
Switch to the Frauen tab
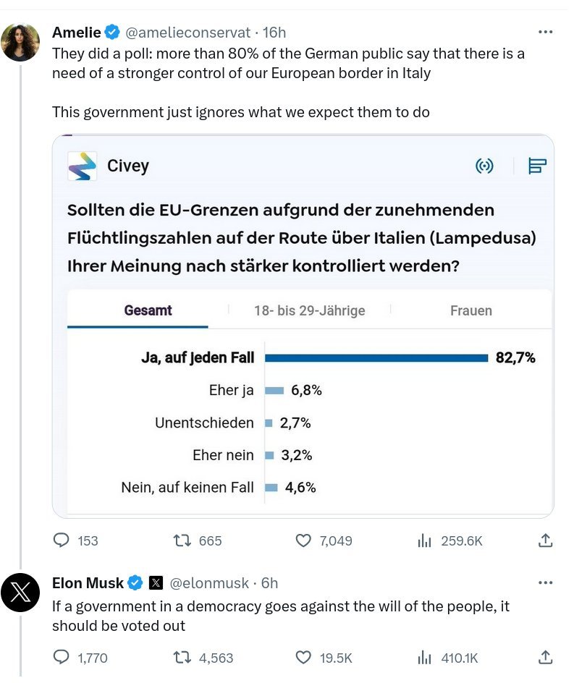(470, 310)
